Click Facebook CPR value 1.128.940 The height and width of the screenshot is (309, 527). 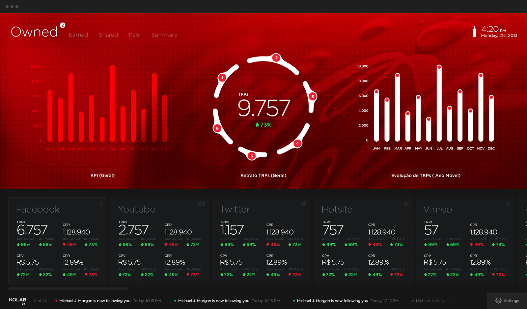coord(76,232)
